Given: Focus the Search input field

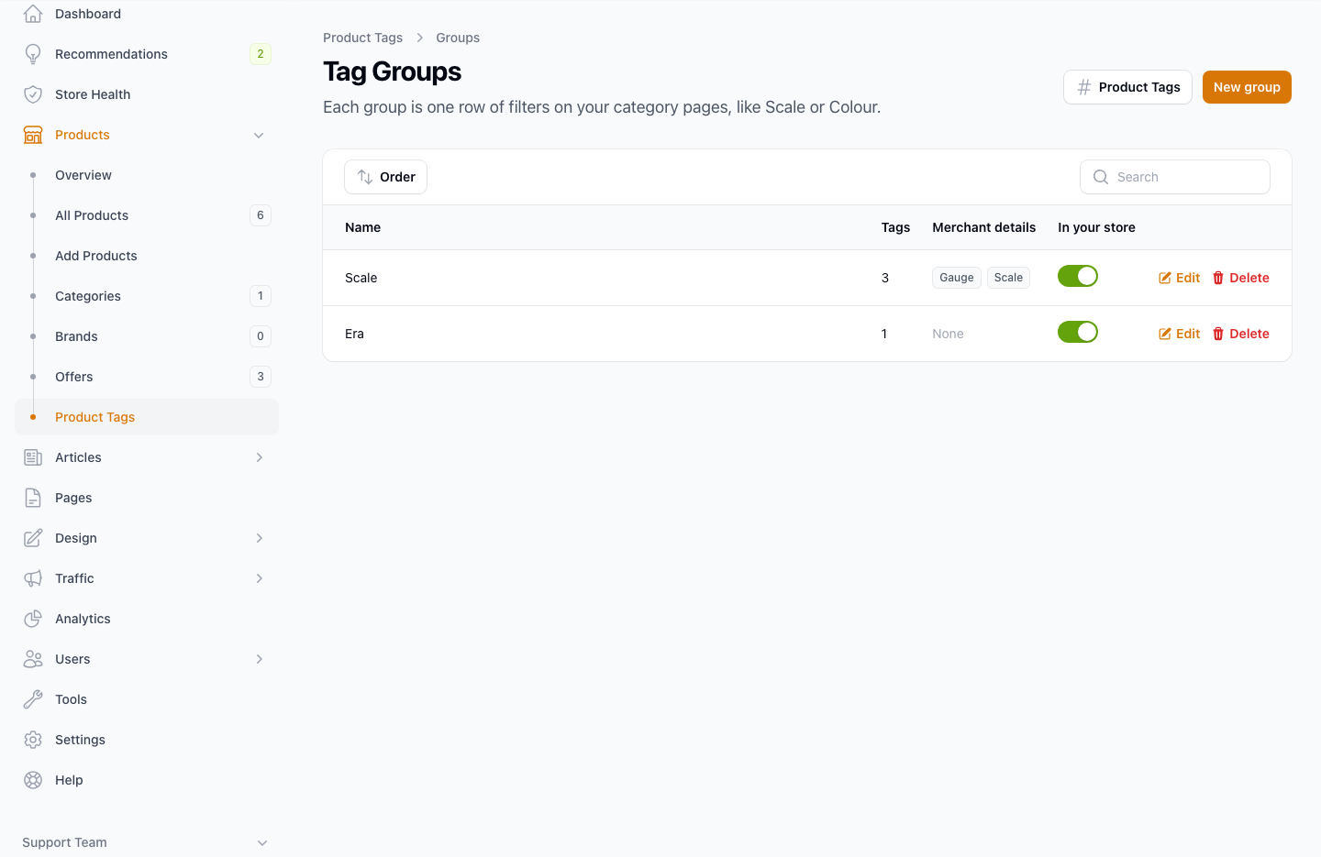Looking at the screenshot, I should 1175,177.
